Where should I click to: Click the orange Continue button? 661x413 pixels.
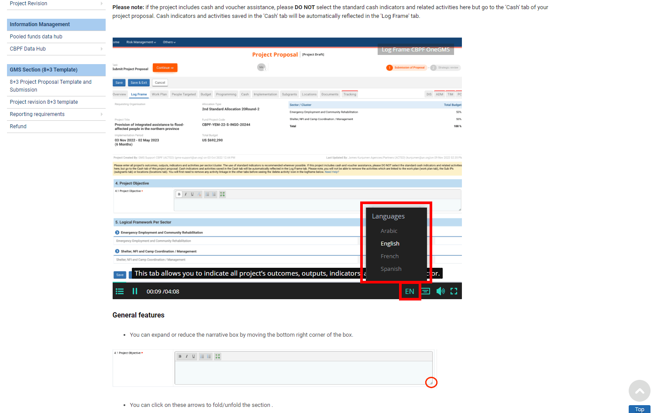(165, 68)
